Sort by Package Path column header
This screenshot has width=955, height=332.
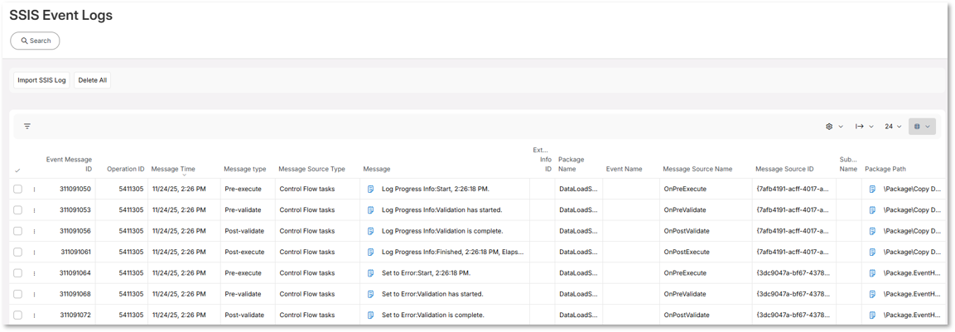pos(885,169)
